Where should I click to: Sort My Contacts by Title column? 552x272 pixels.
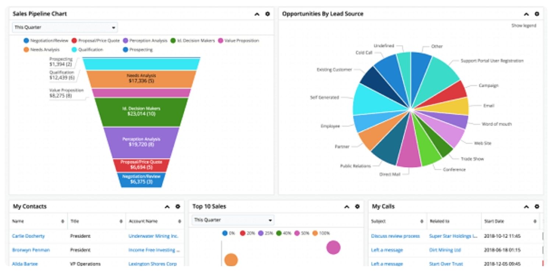click(x=96, y=221)
